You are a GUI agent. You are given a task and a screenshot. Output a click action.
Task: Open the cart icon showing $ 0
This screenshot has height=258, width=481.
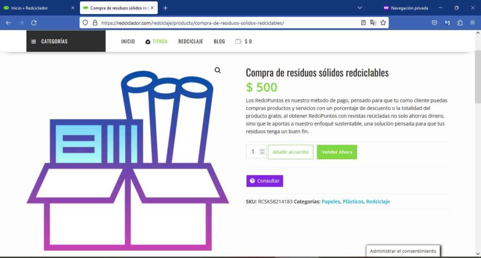(x=243, y=41)
